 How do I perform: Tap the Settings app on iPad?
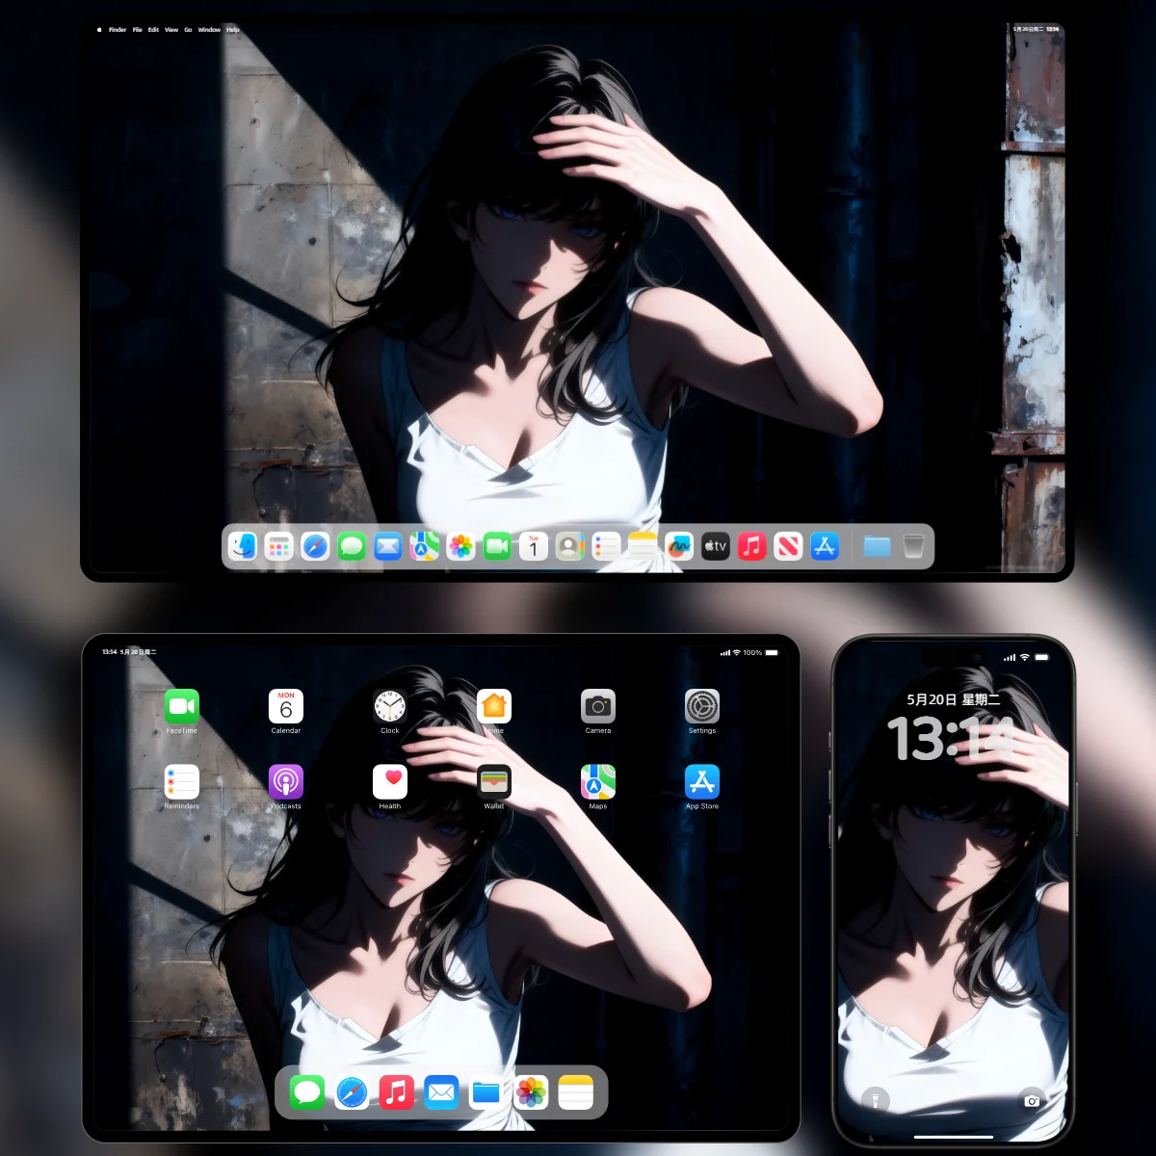tap(702, 707)
